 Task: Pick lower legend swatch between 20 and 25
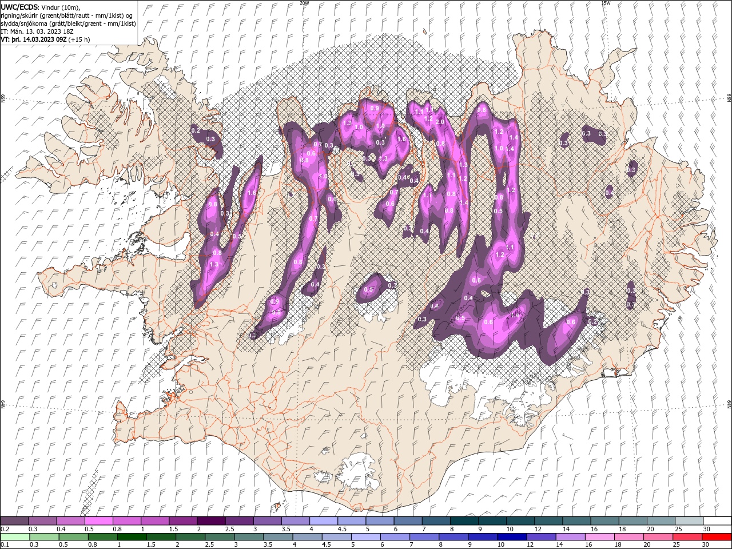[658, 537]
